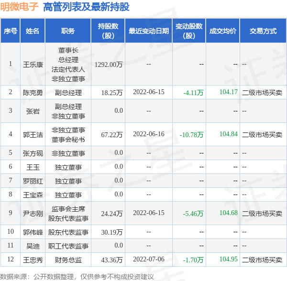
Task: Select the name 王乐康 in row 1
Action: (33, 65)
